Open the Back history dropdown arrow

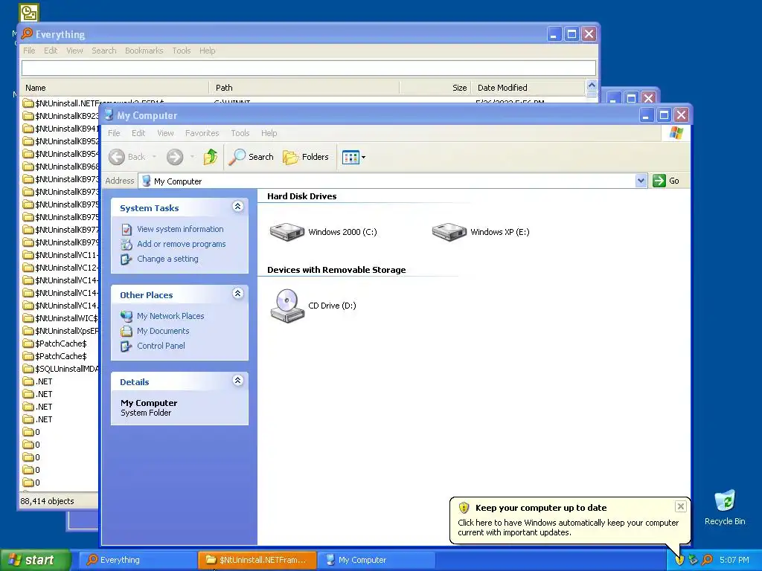tap(154, 157)
